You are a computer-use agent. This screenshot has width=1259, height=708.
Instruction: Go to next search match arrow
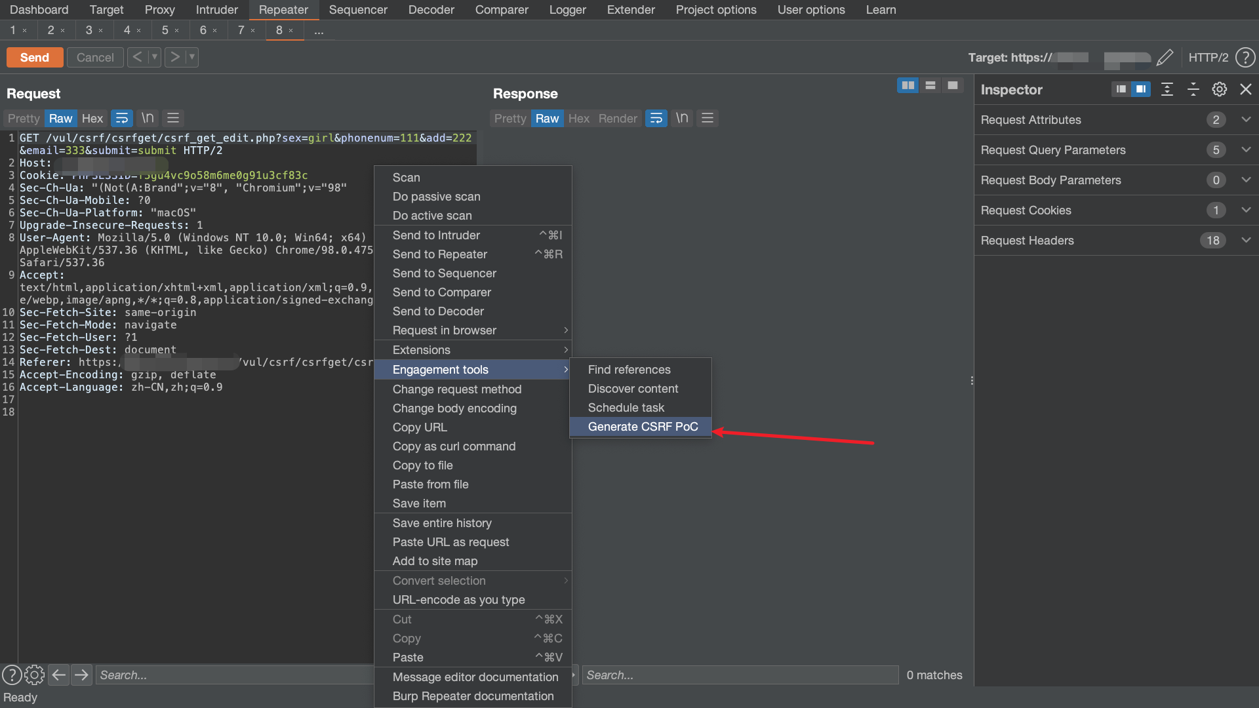coord(82,675)
